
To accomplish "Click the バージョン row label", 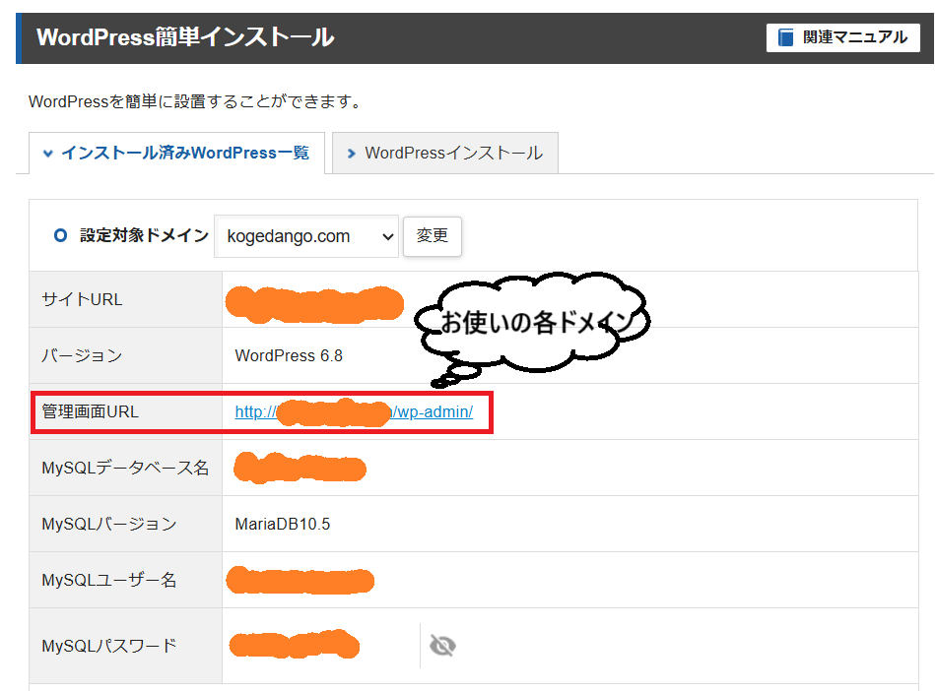I will 82,355.
